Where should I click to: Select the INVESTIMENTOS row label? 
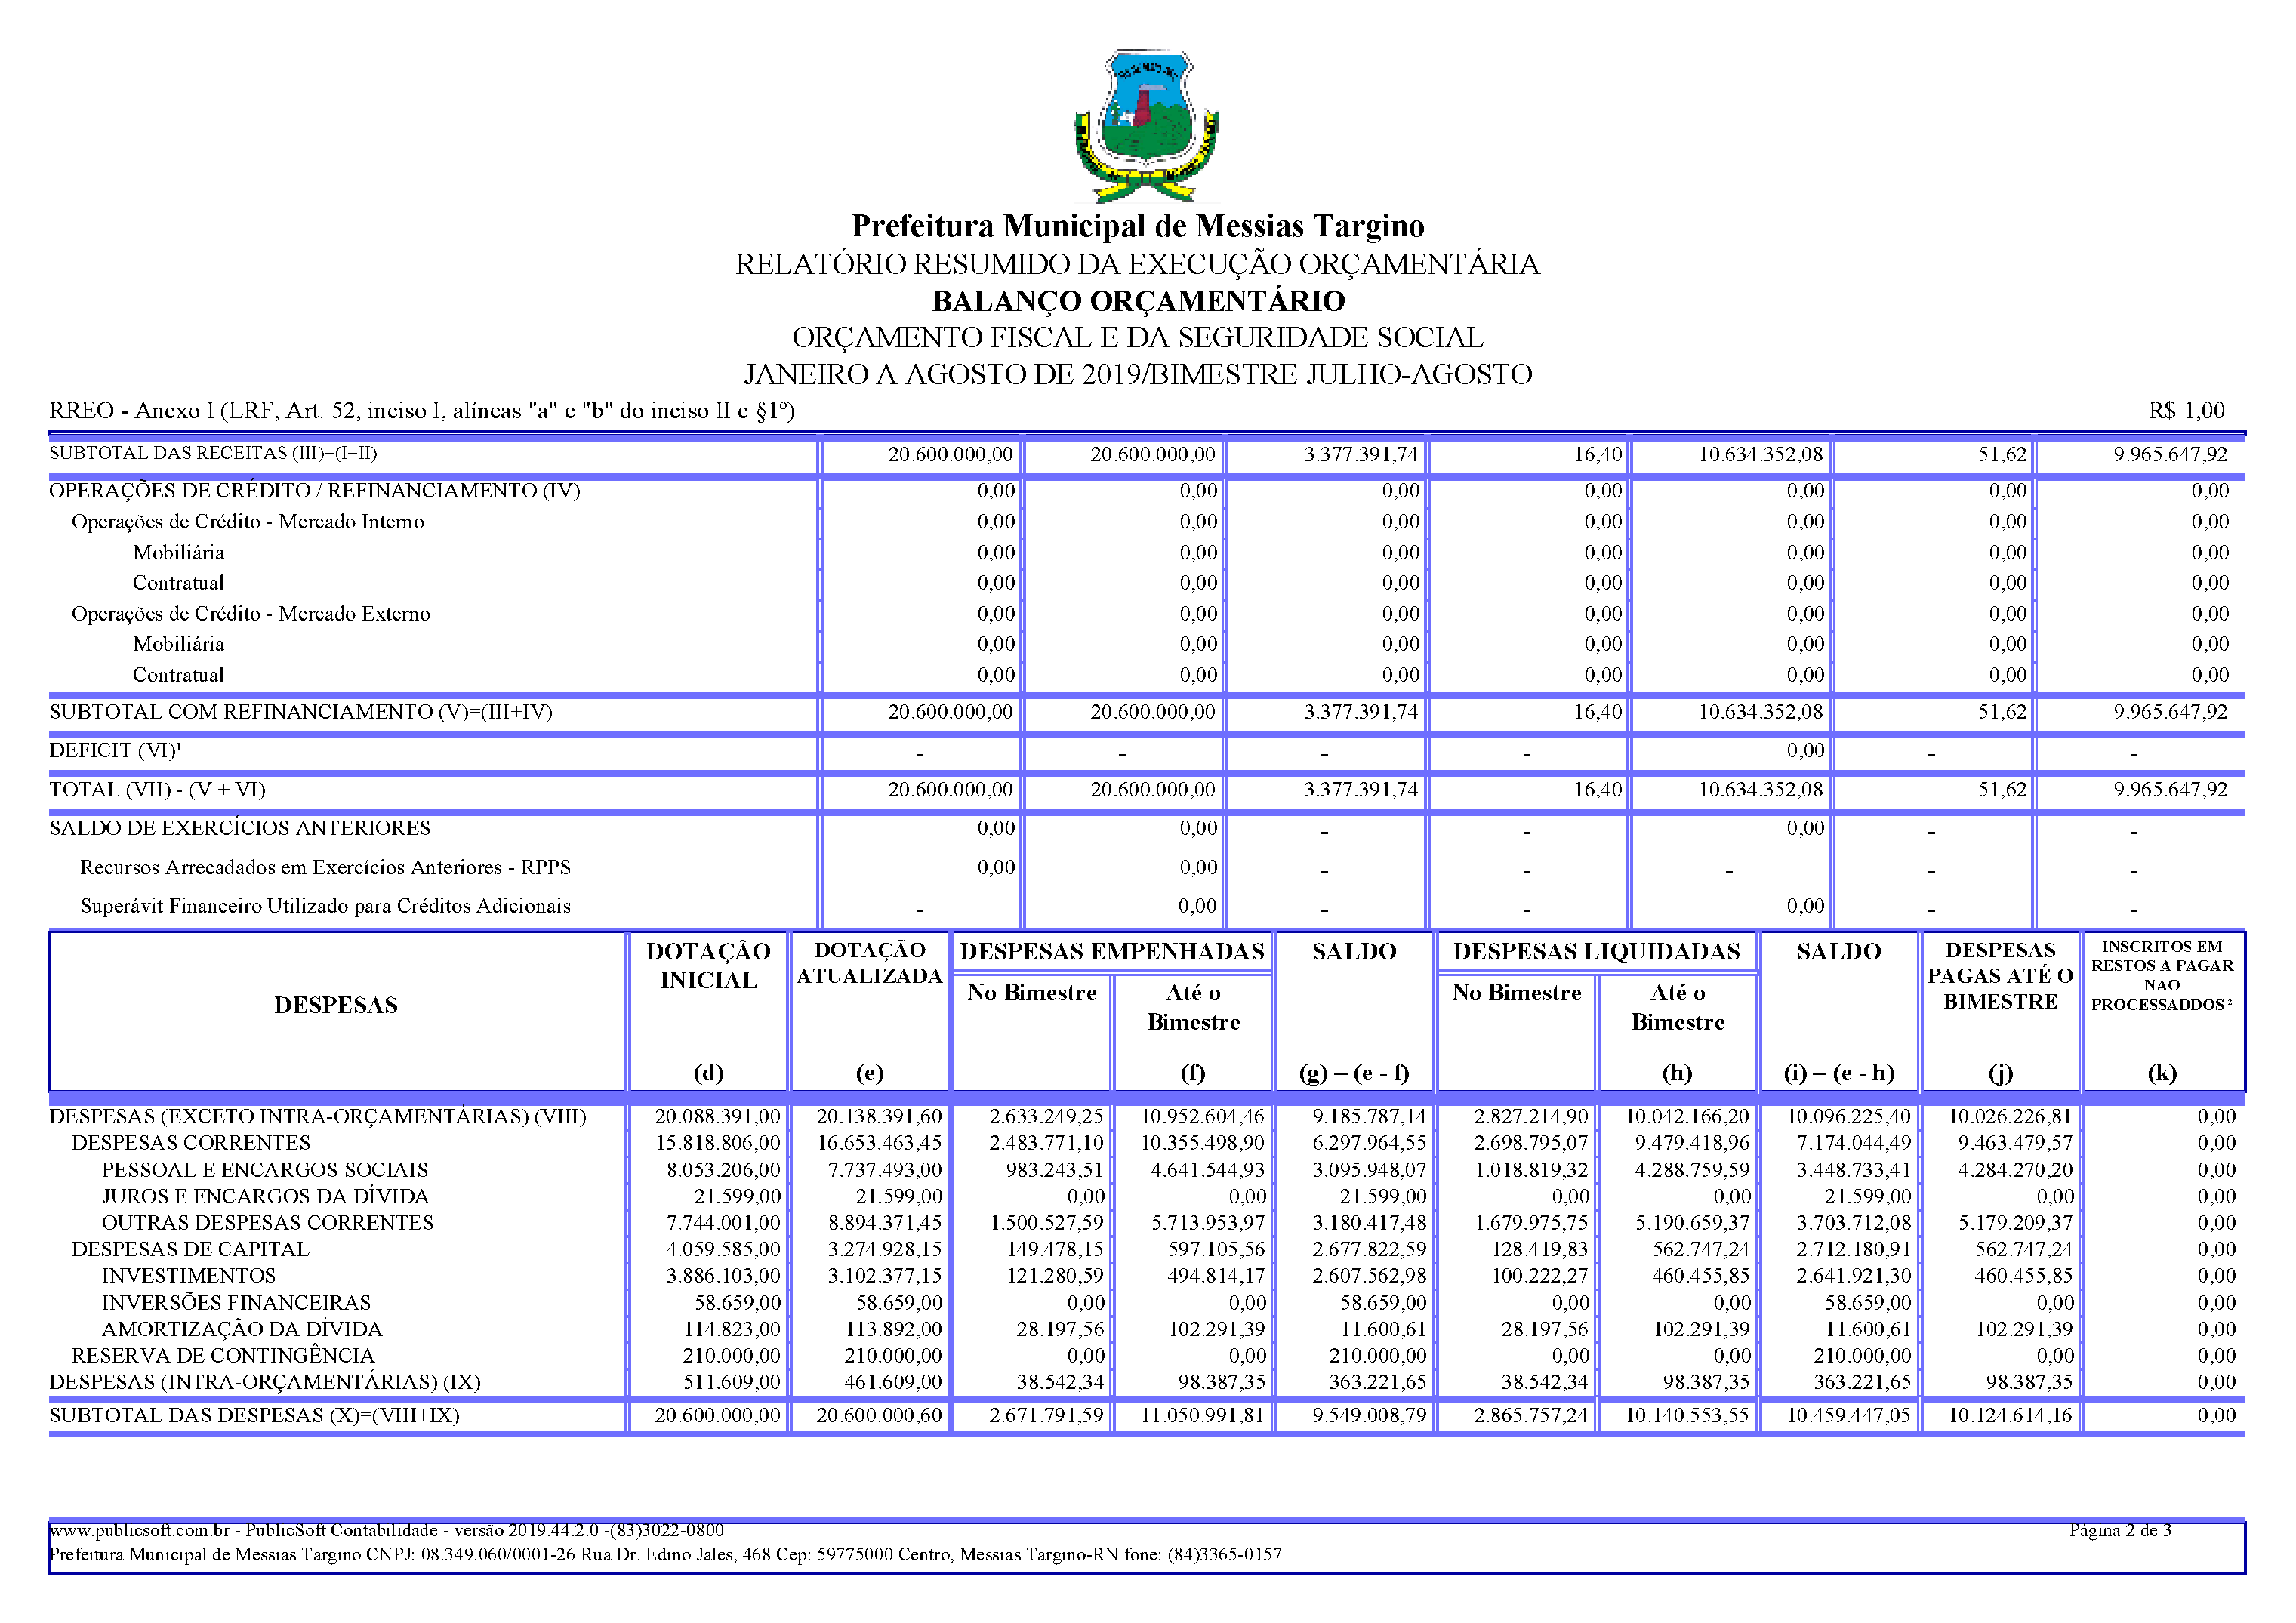[188, 1275]
